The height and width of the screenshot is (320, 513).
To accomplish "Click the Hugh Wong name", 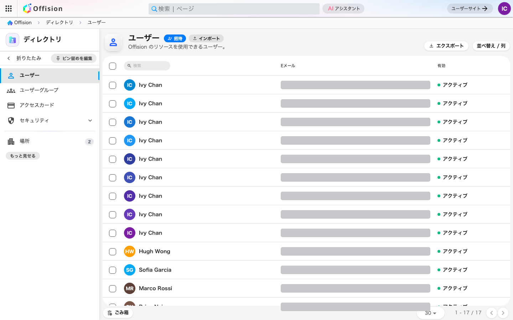I will 155,251.
